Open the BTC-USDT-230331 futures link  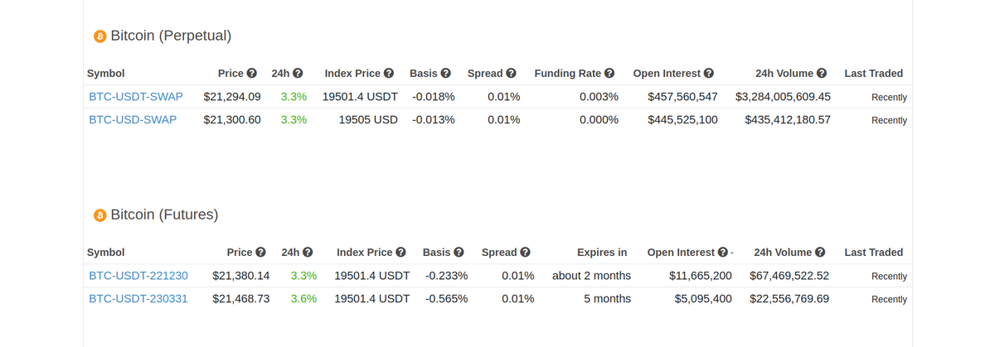coord(138,299)
